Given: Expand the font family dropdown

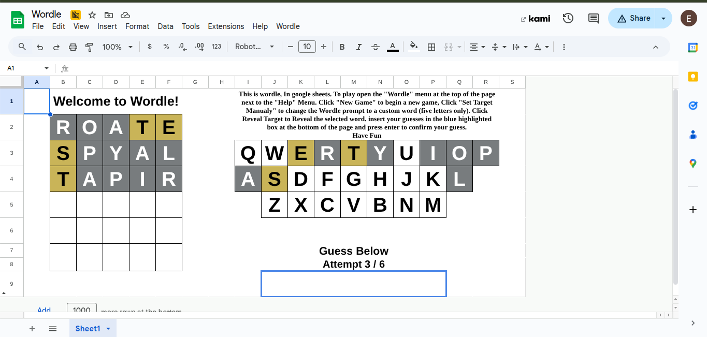Looking at the screenshot, I should tap(254, 47).
